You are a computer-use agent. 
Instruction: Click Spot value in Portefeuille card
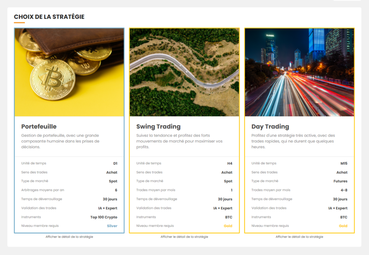[113, 181]
